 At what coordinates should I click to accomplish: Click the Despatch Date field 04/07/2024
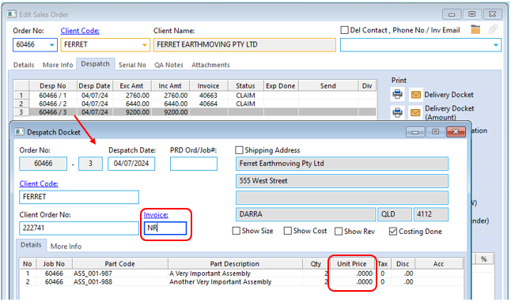[x=131, y=164]
